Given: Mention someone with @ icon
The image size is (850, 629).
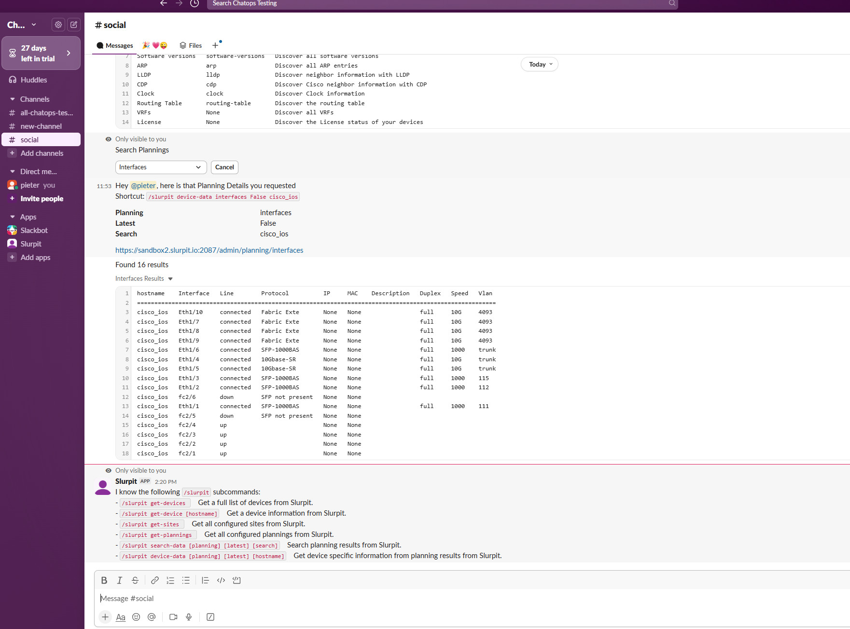Looking at the screenshot, I should (152, 617).
